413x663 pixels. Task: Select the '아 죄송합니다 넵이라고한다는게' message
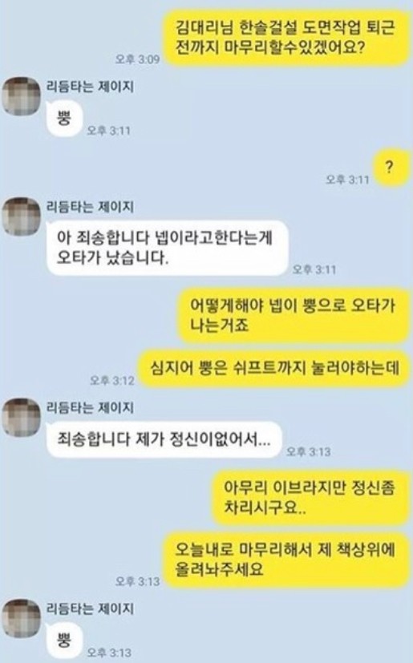pos(167,249)
